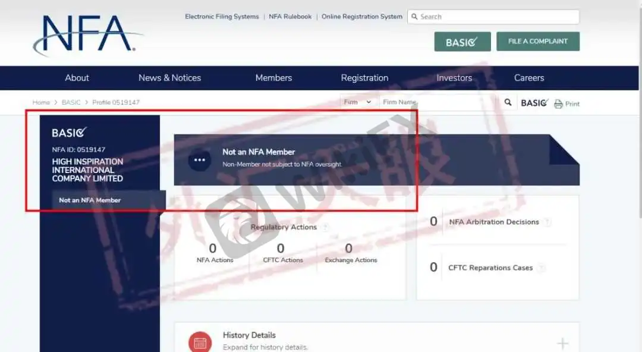Image resolution: width=642 pixels, height=352 pixels.
Task: Click the printer icon beside Print
Action: tap(558, 103)
